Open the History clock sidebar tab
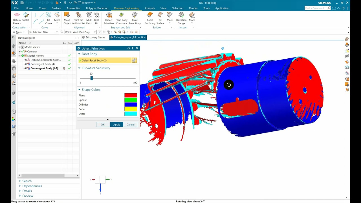This screenshot has height=203, width=361. (x=14, y=112)
